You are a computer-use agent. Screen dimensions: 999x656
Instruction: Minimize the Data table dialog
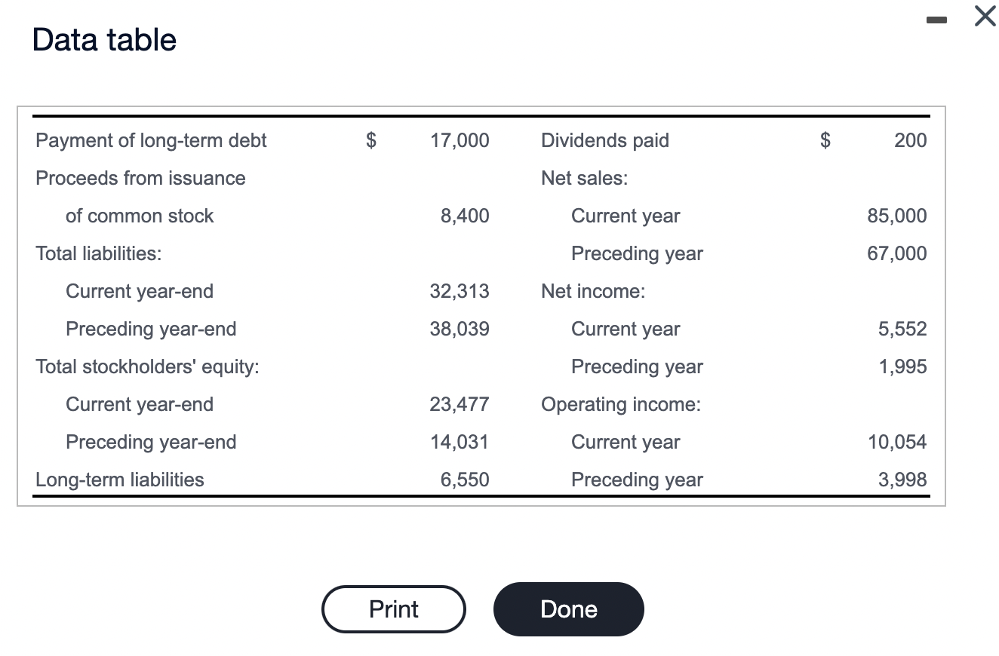936,20
